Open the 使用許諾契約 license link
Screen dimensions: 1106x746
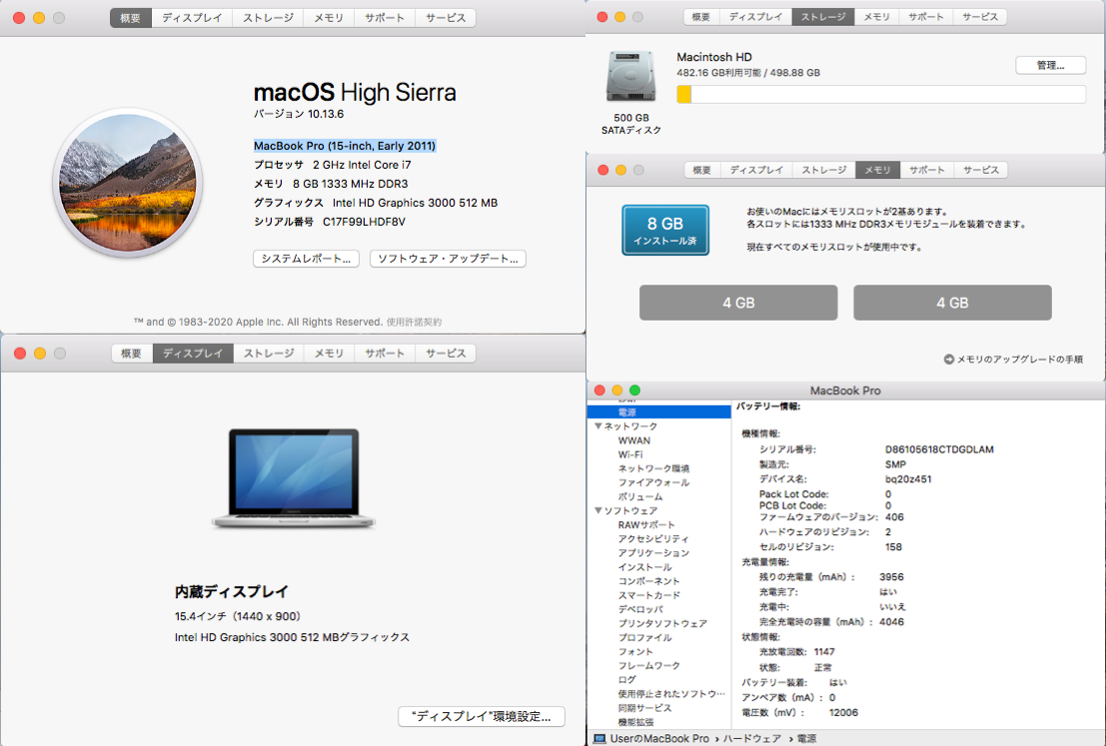click(414, 323)
